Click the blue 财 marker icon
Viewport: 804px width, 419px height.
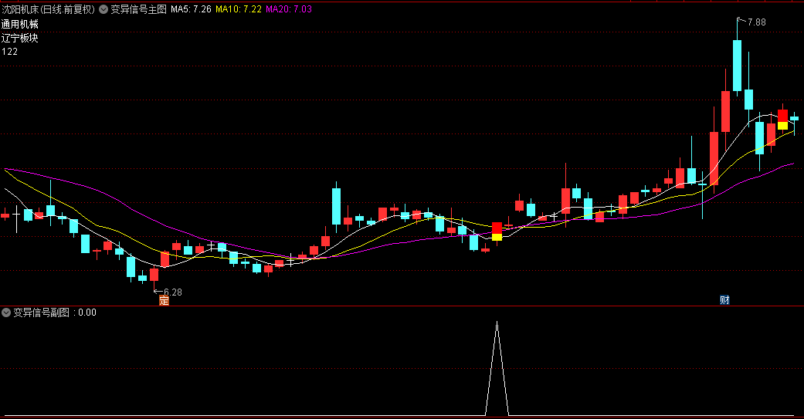724,300
